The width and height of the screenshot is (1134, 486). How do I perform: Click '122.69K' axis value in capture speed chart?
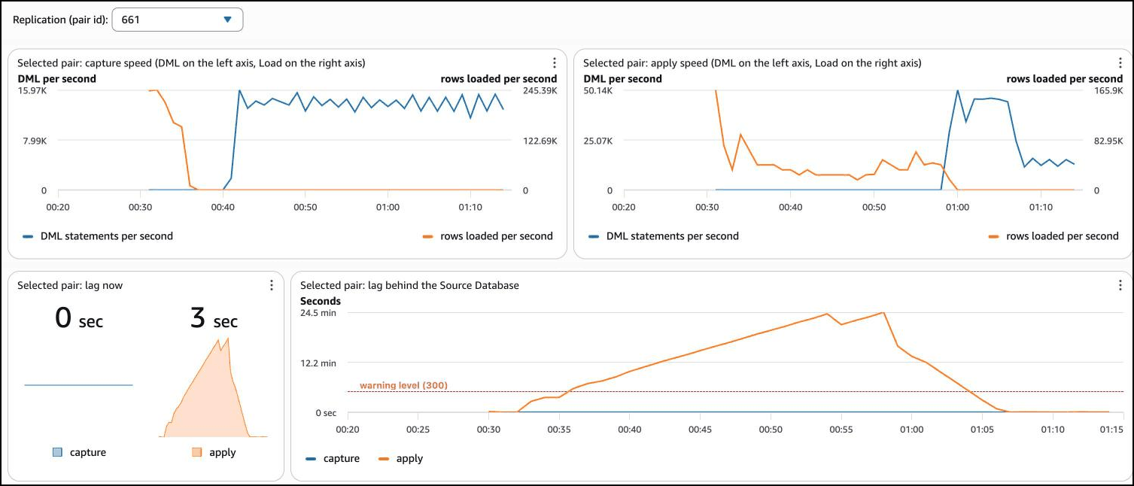click(540, 141)
